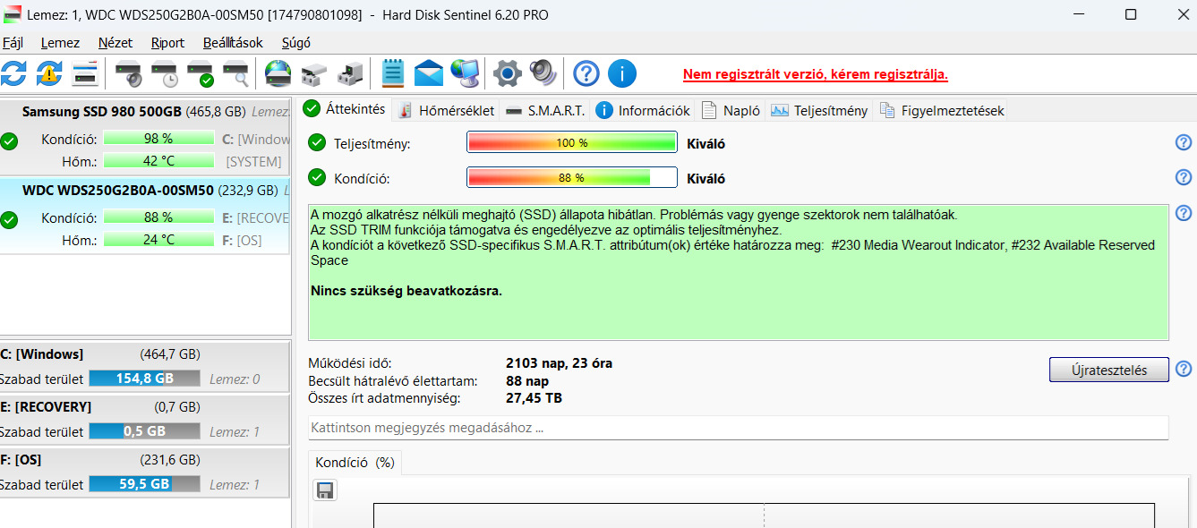Viewport: 1197px width, 528px height.
Task: Click the green check next to WDC disk
Action: click(9, 219)
